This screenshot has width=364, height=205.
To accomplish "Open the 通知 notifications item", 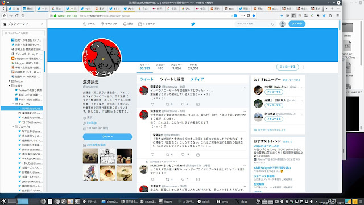I will [x=127, y=24].
